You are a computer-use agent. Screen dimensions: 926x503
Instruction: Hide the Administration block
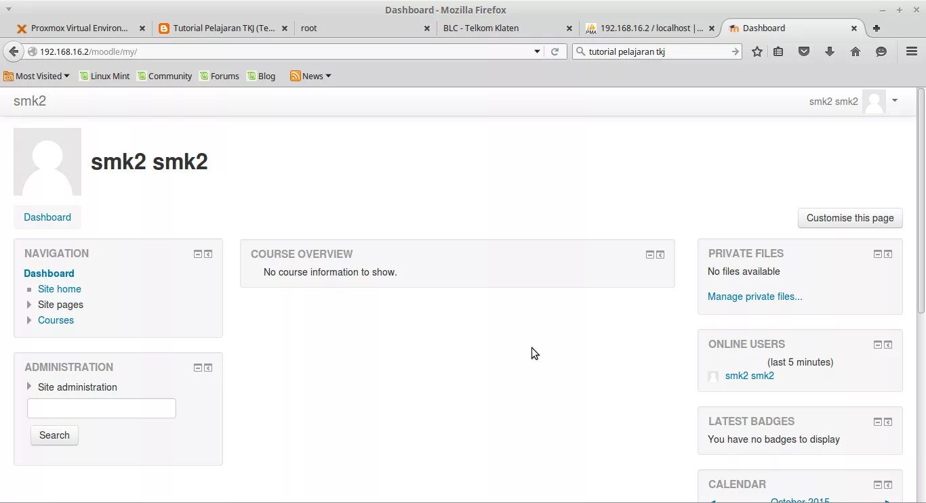(198, 368)
